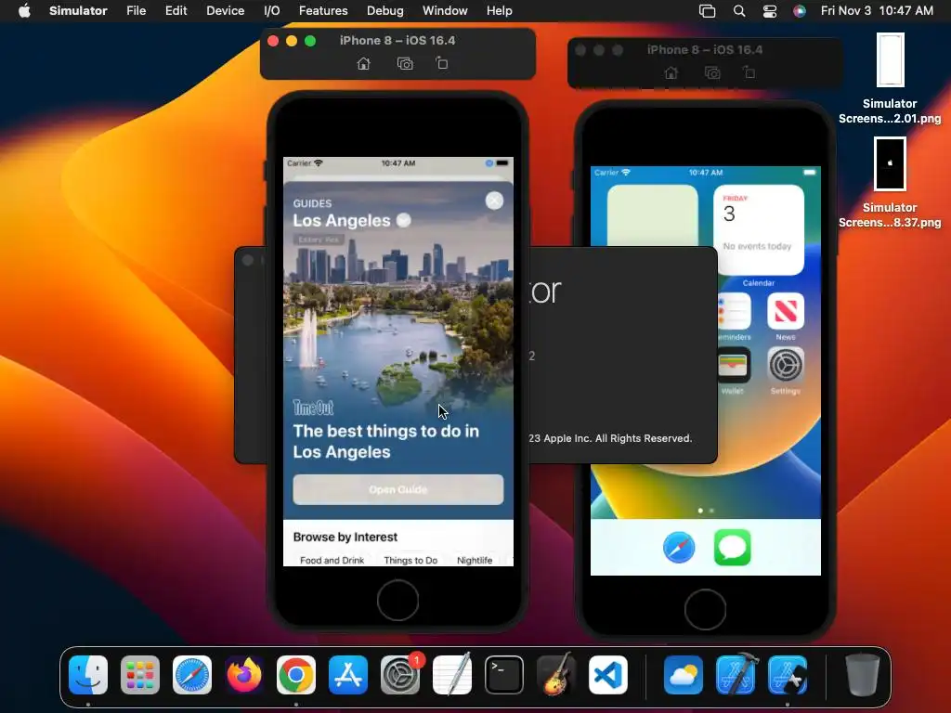Screen dimensions: 951x713
Task: Open the Apple menu
Action: [x=24, y=11]
